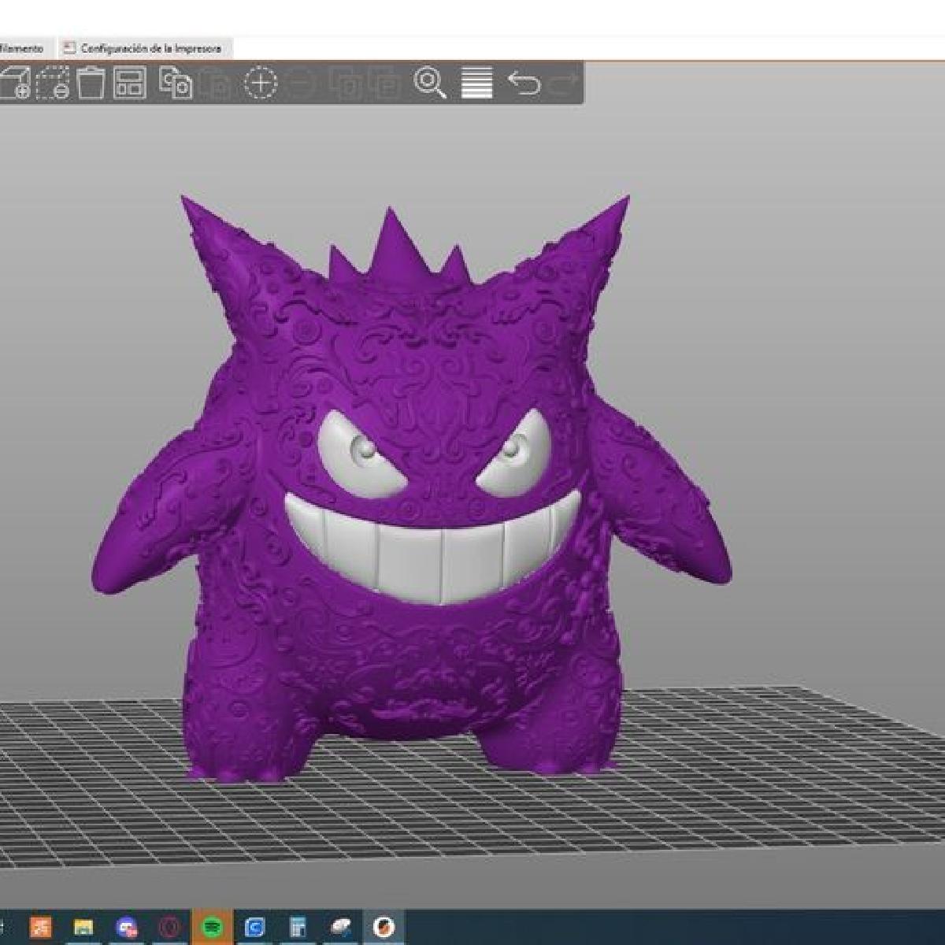
Task: Open Spotify from the taskbar
Action: click(211, 927)
